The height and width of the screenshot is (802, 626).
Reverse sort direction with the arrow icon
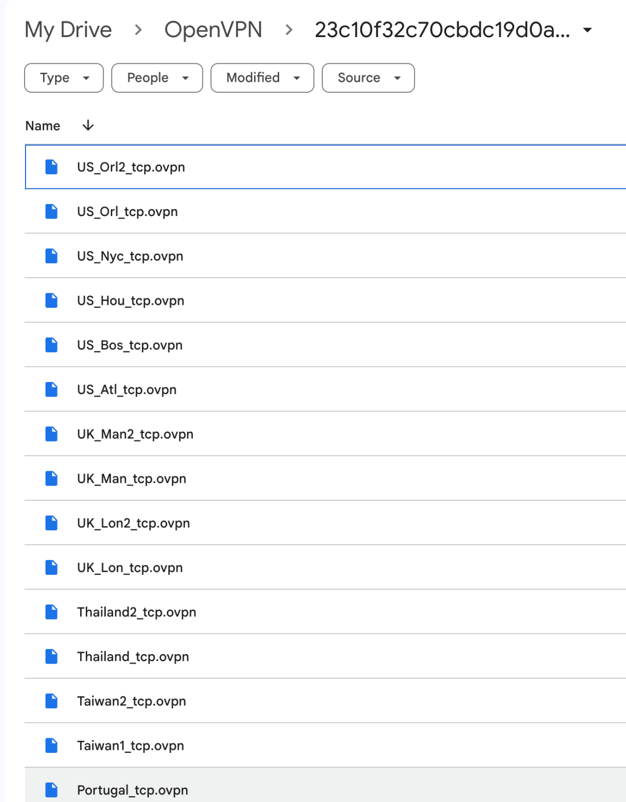coord(88,125)
